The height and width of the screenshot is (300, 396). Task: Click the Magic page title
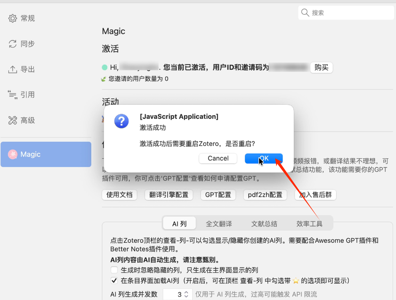tap(114, 31)
